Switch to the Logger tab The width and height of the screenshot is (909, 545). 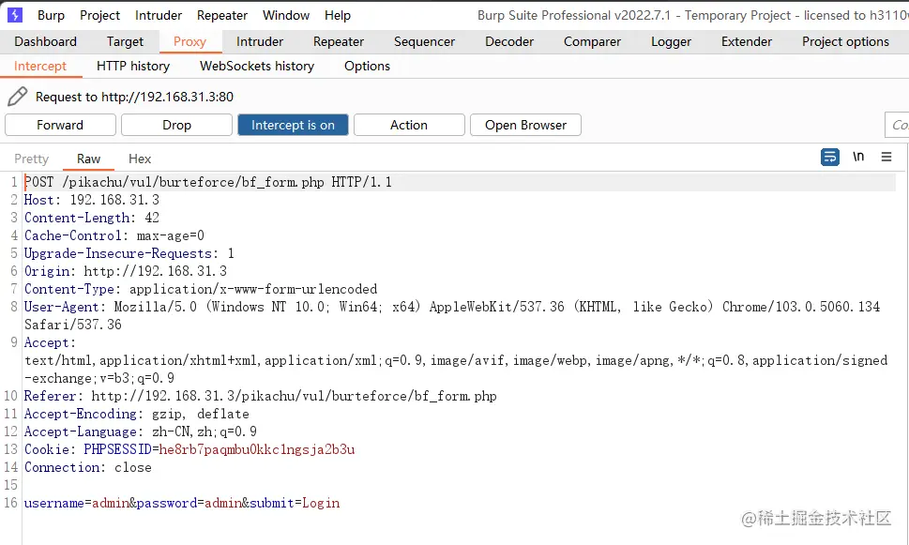[x=671, y=42]
